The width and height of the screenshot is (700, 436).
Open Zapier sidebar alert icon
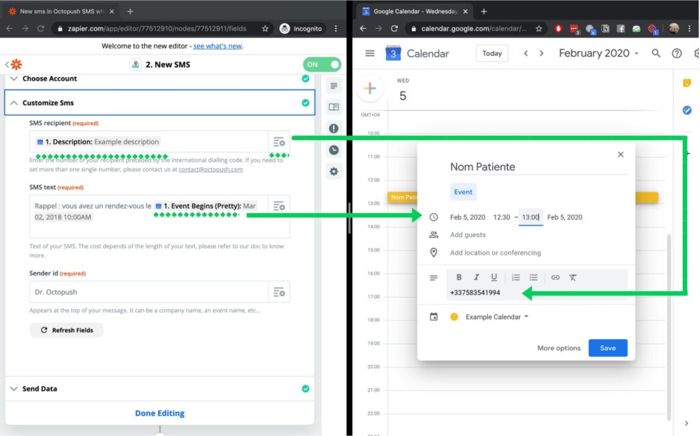click(x=334, y=128)
